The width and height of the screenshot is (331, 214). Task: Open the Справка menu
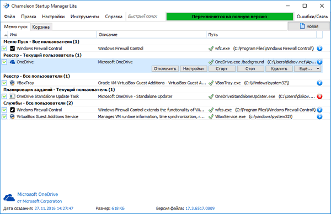114,17
